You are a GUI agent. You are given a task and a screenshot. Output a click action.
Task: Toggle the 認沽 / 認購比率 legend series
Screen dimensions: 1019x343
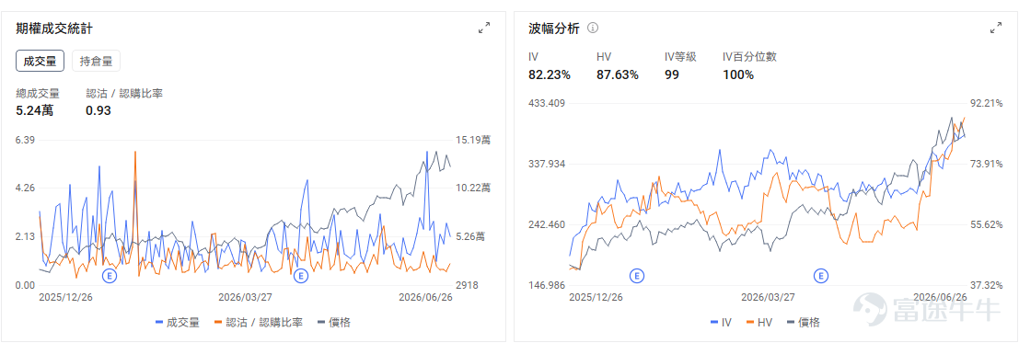[258, 322]
